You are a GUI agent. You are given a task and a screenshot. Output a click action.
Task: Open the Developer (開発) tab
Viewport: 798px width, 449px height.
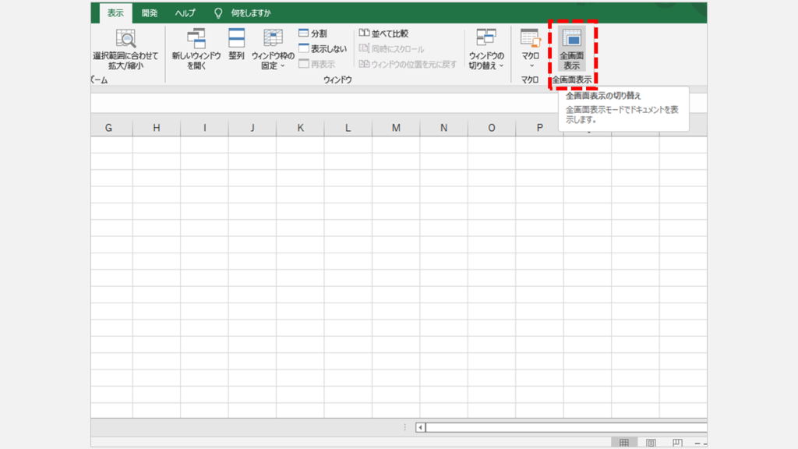pos(150,13)
